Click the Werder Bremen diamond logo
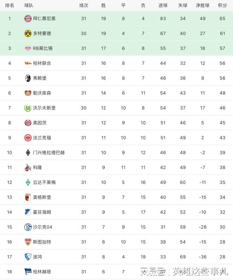 tap(28, 182)
